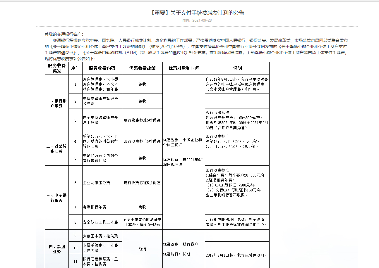Click the header cell 序号
379x268 pixels.
(76, 68)
